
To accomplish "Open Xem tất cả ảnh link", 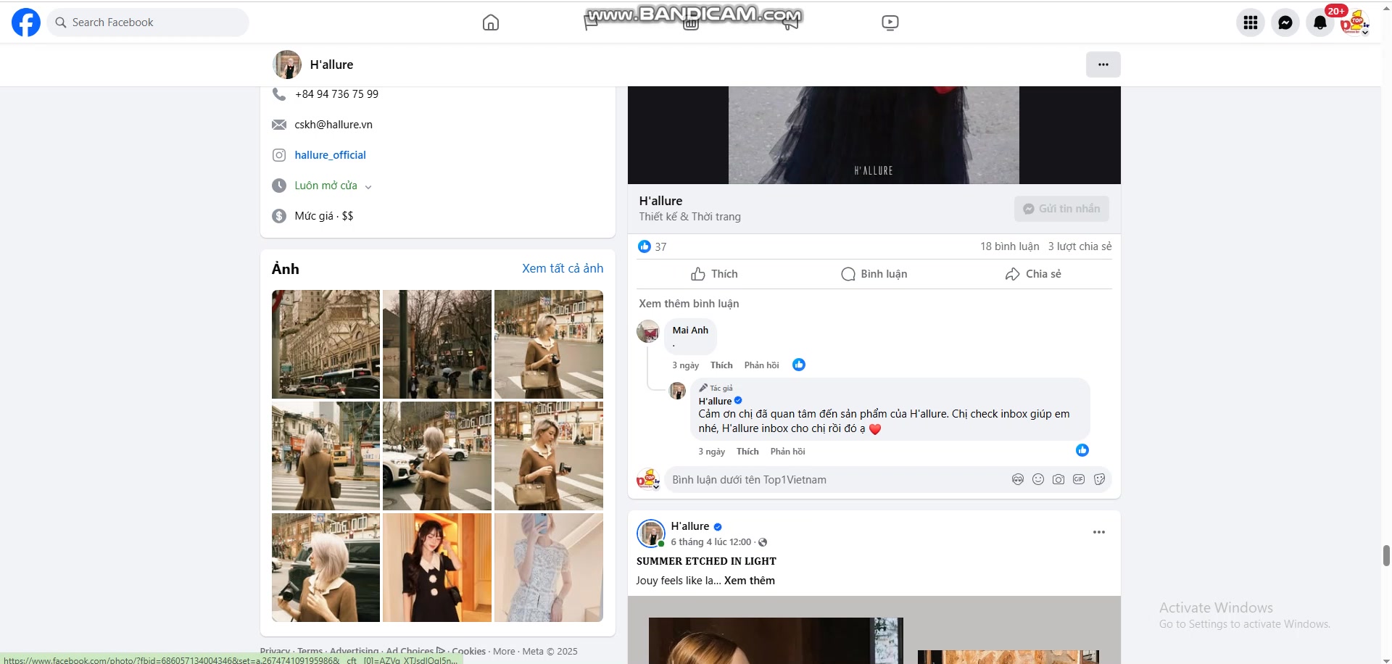I will click(562, 268).
